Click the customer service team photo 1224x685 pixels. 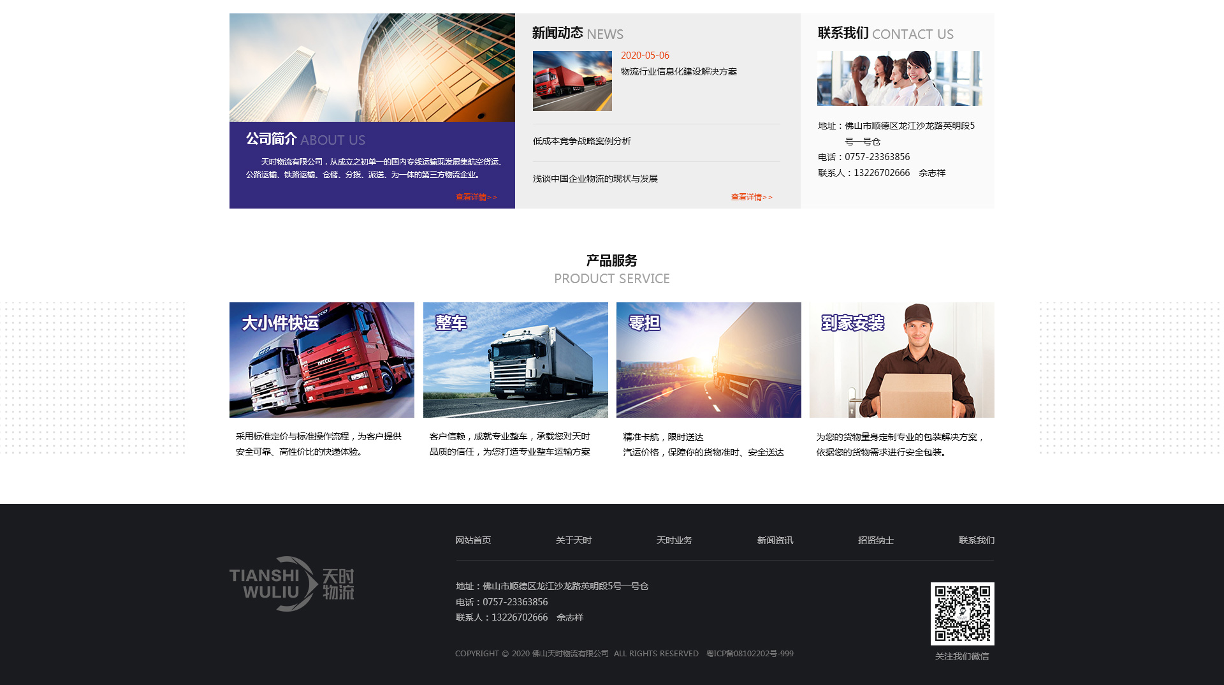899,78
